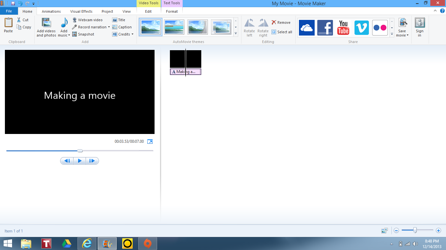446x250 pixels.
Task: Open Internet Explorer from taskbar
Action: [x=87, y=243]
